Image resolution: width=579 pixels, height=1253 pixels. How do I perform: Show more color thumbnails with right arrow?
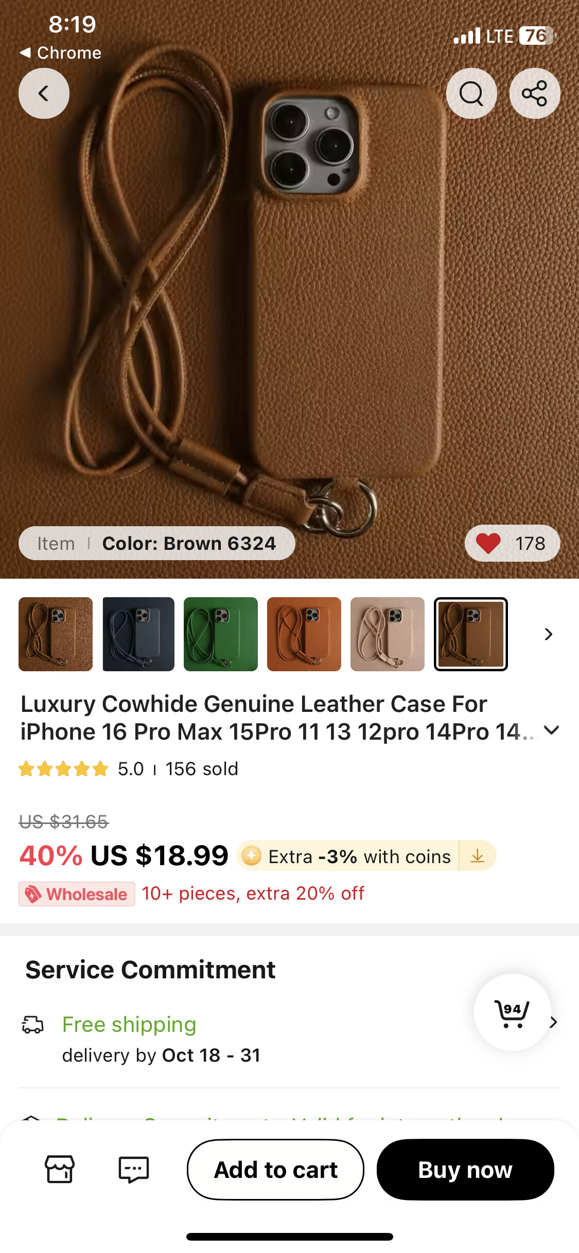549,634
